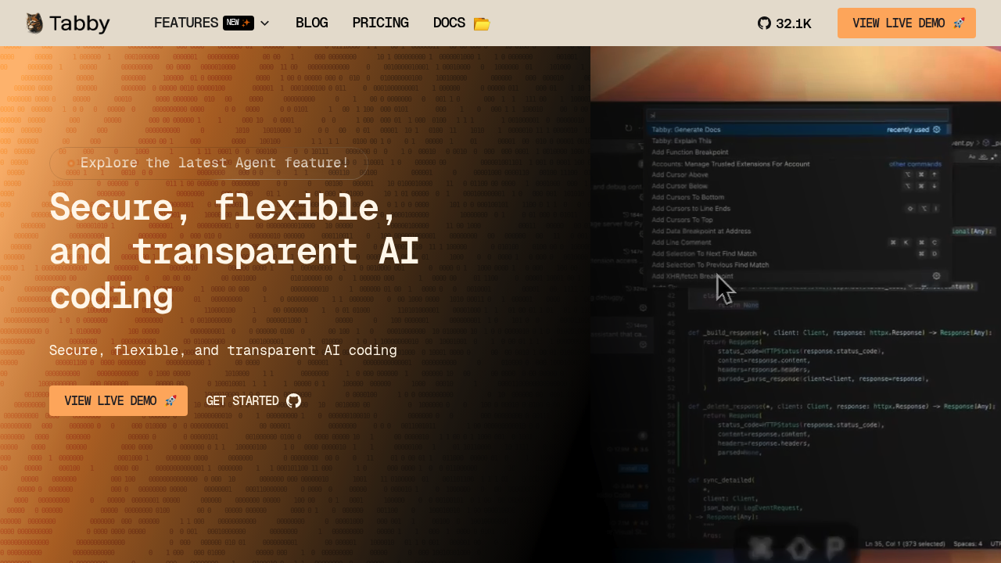The height and width of the screenshot is (563, 1001).
Task: Go to the Blog page
Action: pyautogui.click(x=311, y=23)
